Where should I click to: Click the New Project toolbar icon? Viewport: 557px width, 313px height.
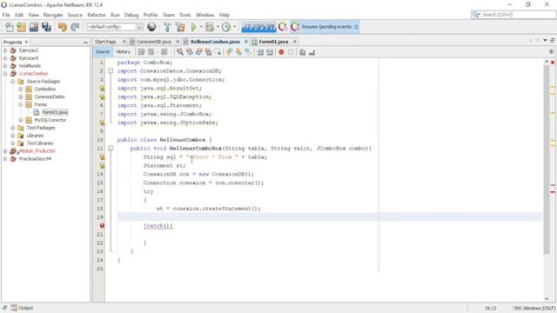(21, 27)
